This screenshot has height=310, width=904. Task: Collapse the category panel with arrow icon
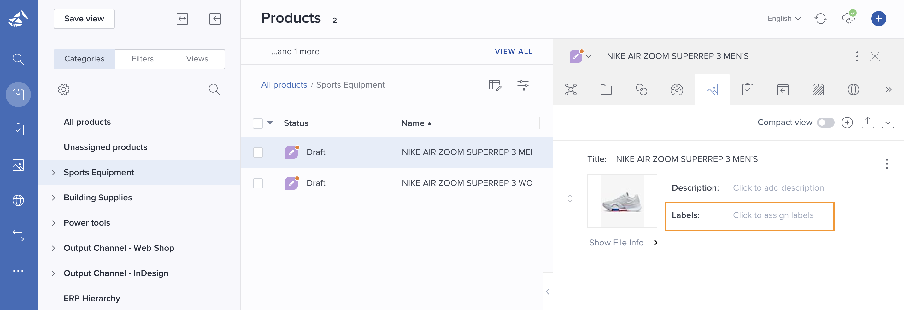point(215,19)
